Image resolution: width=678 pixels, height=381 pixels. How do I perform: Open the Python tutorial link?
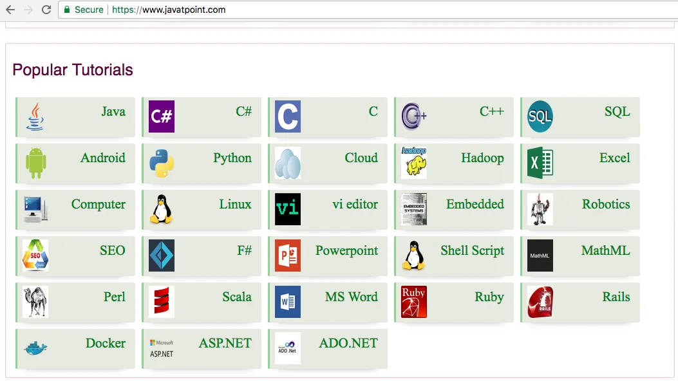[x=232, y=158]
